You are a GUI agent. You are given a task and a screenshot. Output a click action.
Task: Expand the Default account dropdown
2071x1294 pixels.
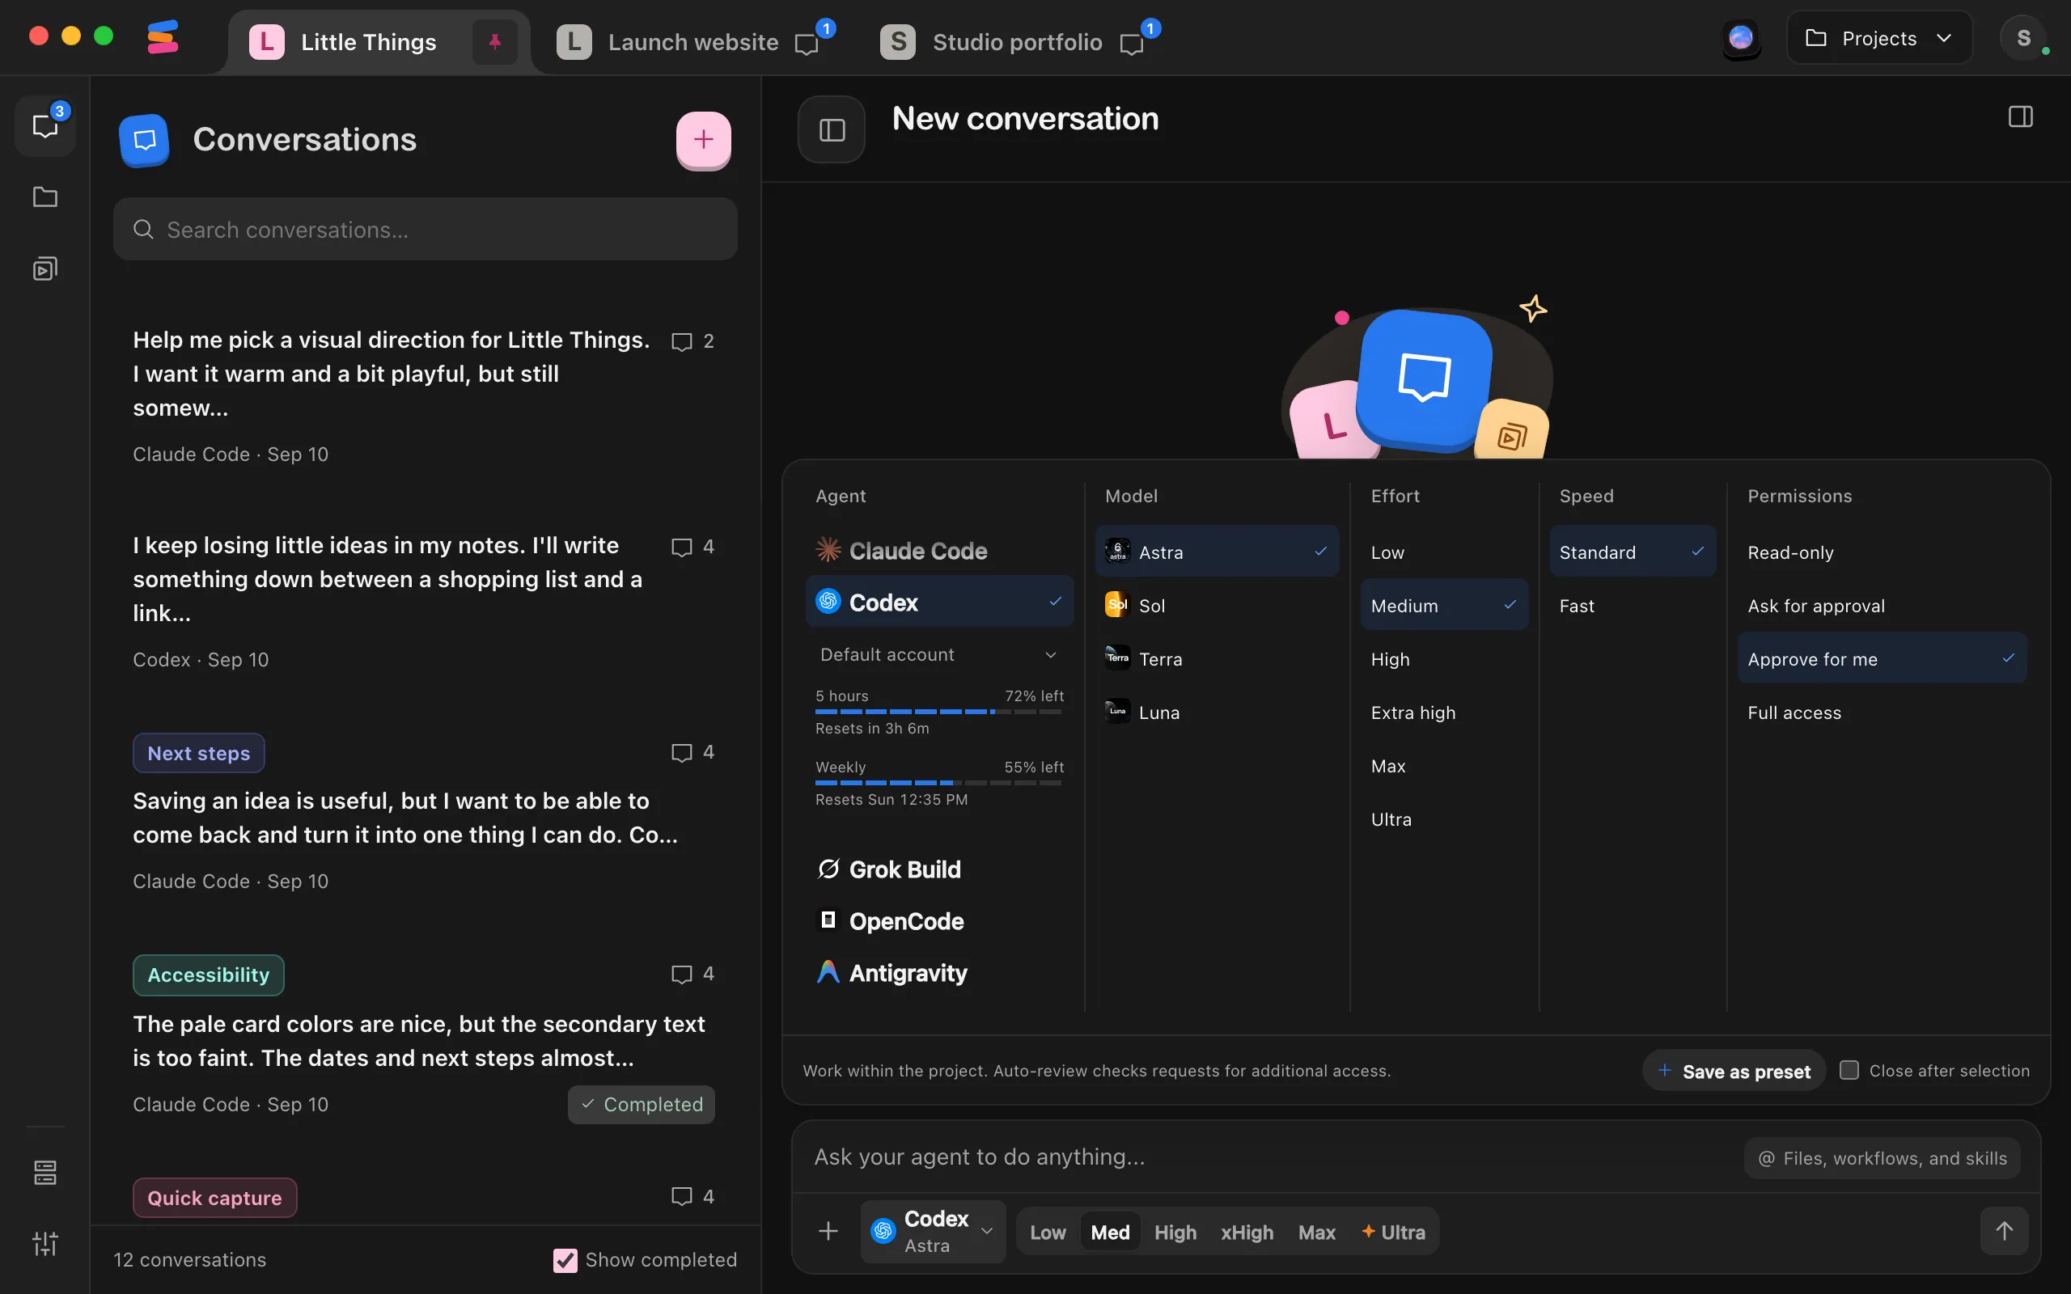938,655
